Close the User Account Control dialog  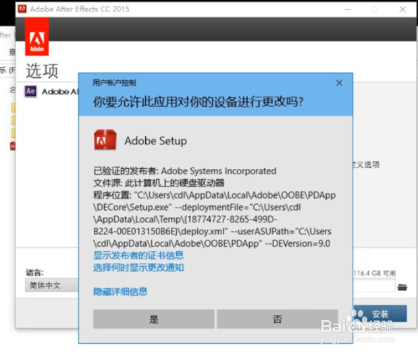(x=339, y=83)
